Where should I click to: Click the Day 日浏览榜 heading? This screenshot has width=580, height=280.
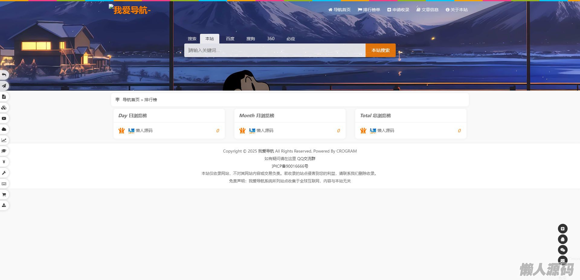[x=133, y=116]
